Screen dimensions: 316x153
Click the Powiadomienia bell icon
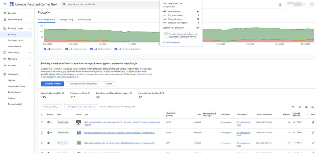(5, 19)
